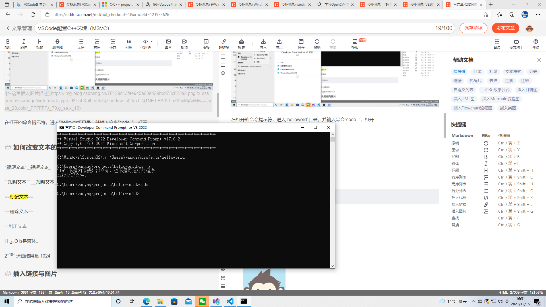Insert unordered list with 无序 icon
This screenshot has height=307, width=546.
[81, 44]
